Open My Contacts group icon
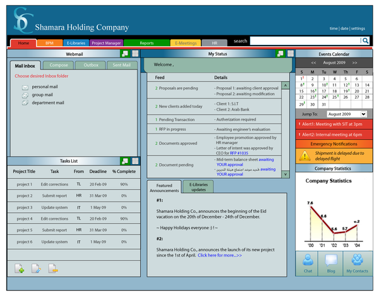This screenshot has width=379, height=297. pos(358,260)
